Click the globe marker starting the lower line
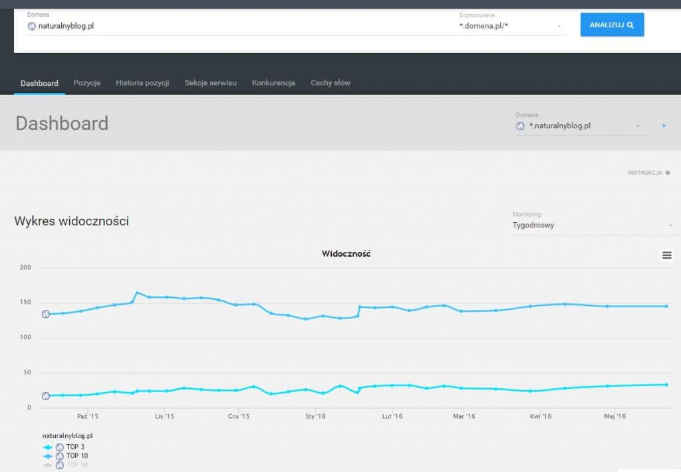681x472 pixels. click(x=46, y=396)
